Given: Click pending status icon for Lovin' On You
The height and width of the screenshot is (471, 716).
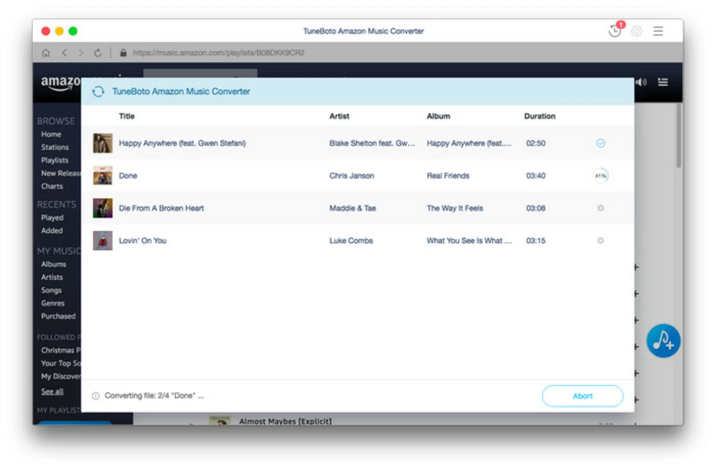Looking at the screenshot, I should tap(600, 240).
